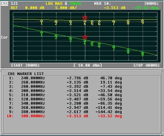Click the green PHASE format label
The image size is (164, 136).
(75, 4)
